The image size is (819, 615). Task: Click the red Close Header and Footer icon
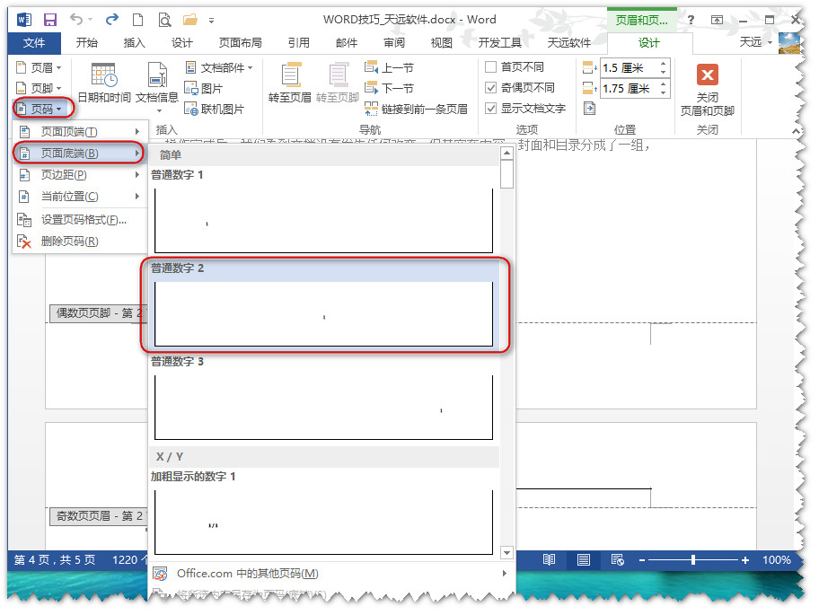click(708, 75)
